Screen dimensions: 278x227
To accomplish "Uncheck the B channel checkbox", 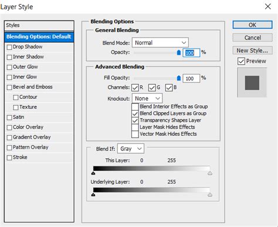I will [169, 88].
